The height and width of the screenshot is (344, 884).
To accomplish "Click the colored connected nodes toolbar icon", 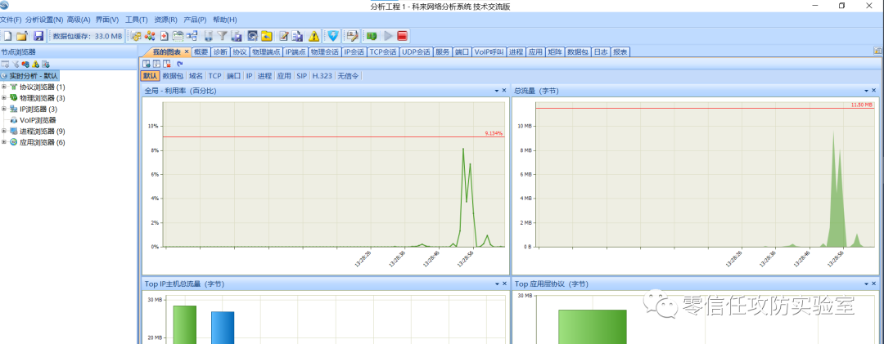I will coord(150,36).
